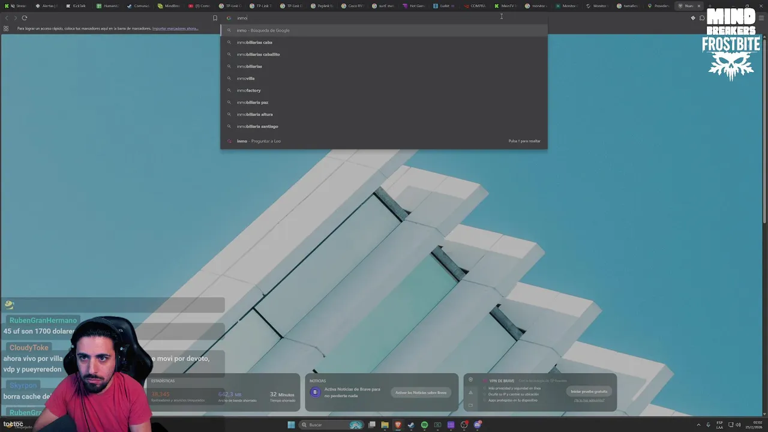Click the Brave news icon in Noticias card
This screenshot has height=432, width=768.
tap(315, 392)
